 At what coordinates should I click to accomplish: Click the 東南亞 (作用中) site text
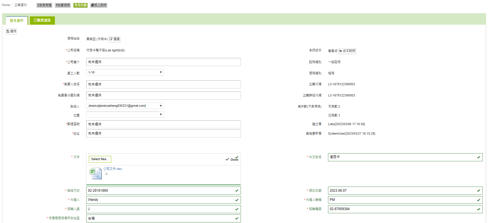[97, 39]
